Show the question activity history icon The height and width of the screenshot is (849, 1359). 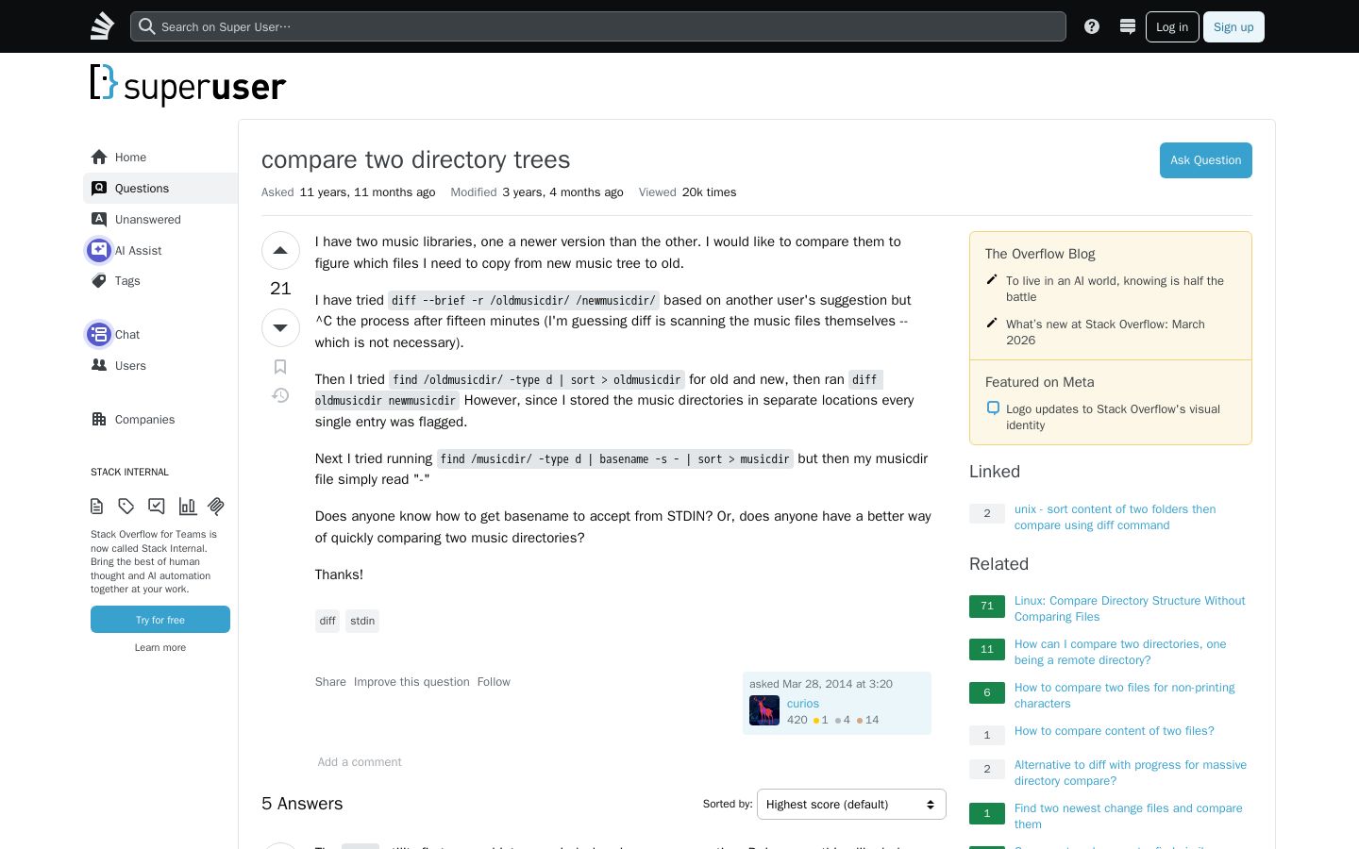(x=280, y=395)
